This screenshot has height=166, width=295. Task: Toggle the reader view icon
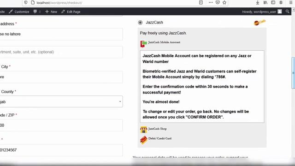(201, 2)
